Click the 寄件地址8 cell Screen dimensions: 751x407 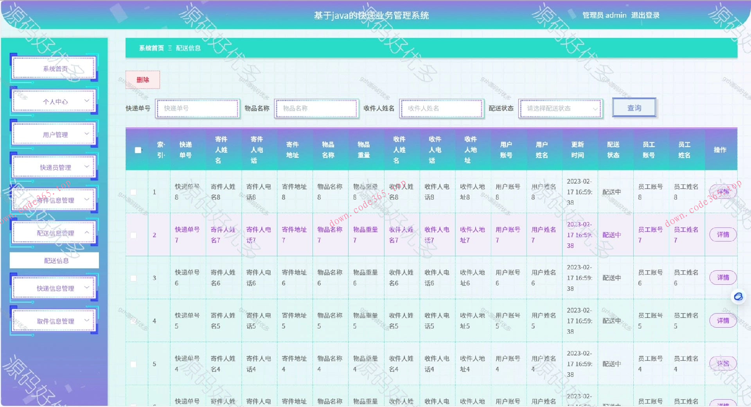(x=294, y=192)
